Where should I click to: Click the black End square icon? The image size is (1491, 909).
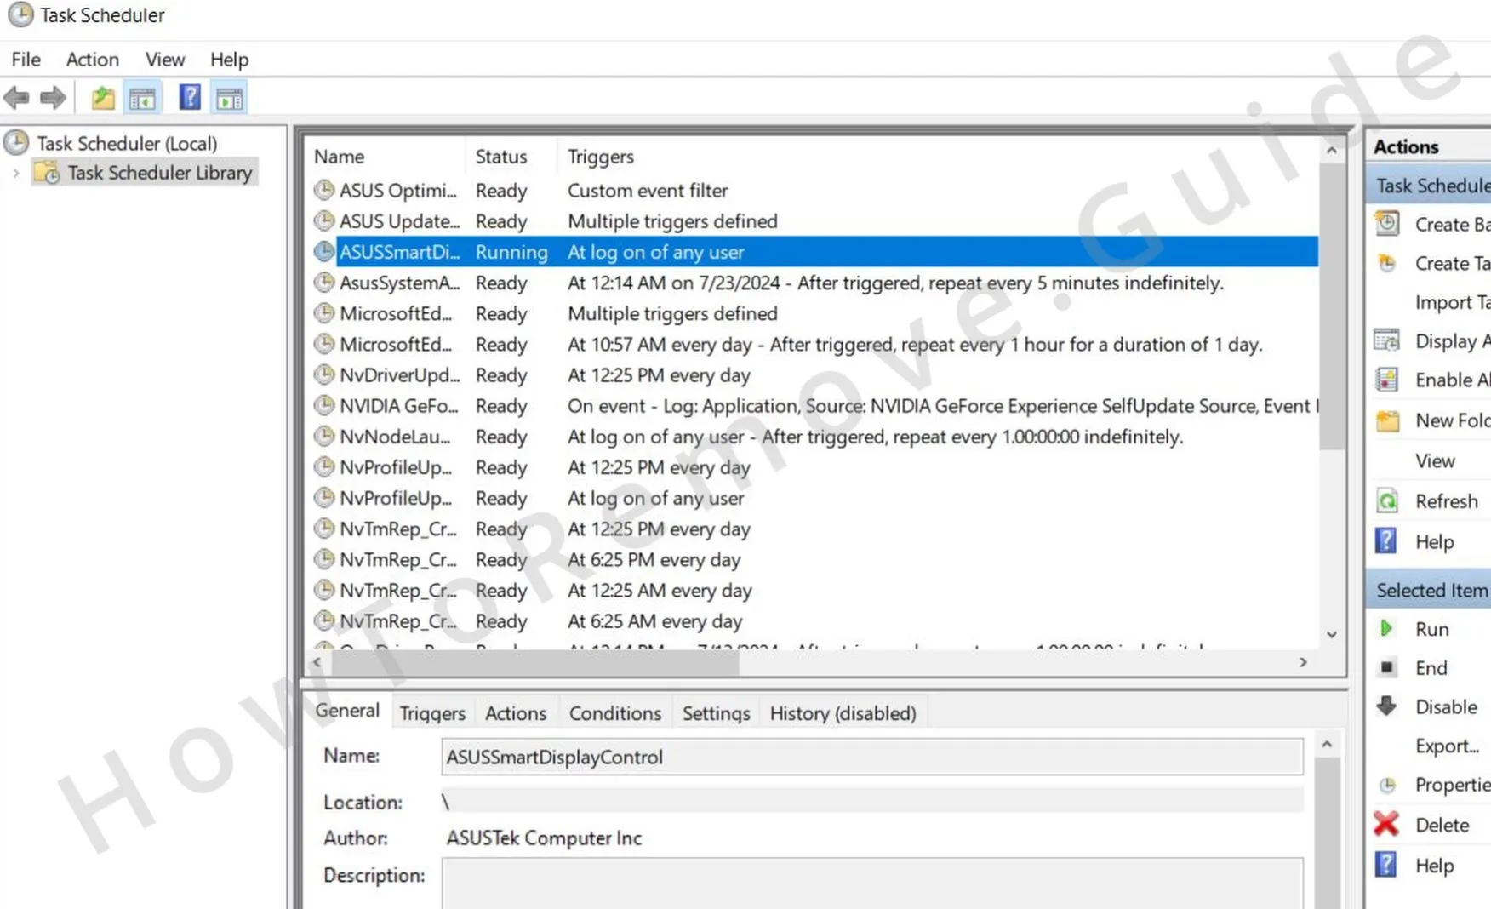(x=1387, y=667)
